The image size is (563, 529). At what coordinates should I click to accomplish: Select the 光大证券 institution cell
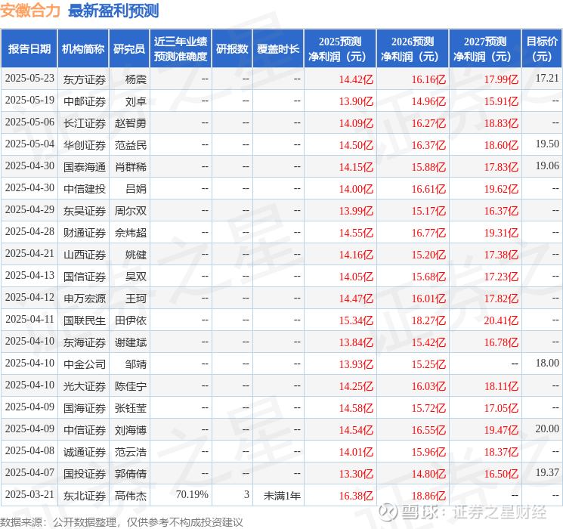click(85, 386)
